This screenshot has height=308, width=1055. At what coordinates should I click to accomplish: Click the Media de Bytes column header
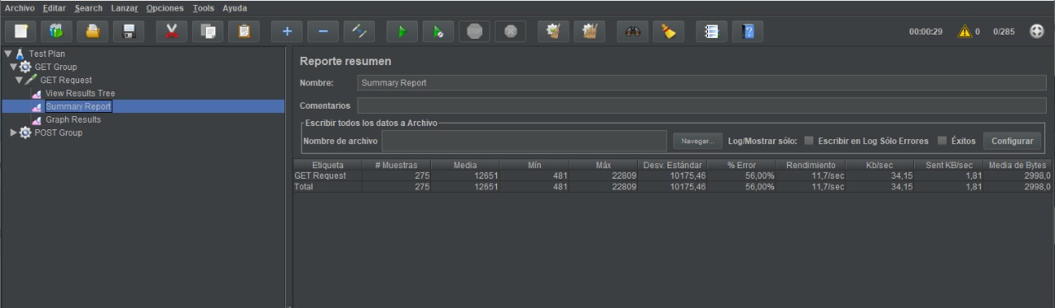1019,166
